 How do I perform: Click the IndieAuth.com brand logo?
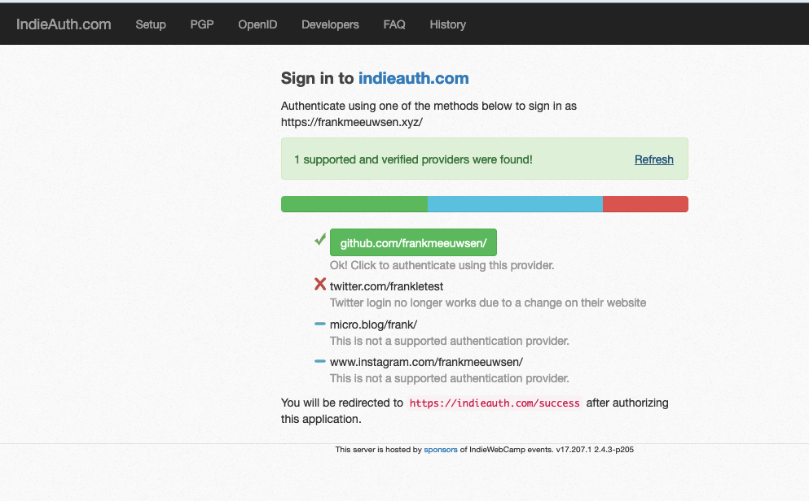[64, 24]
